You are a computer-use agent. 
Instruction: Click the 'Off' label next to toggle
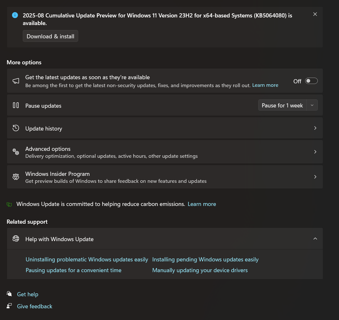[x=297, y=81]
